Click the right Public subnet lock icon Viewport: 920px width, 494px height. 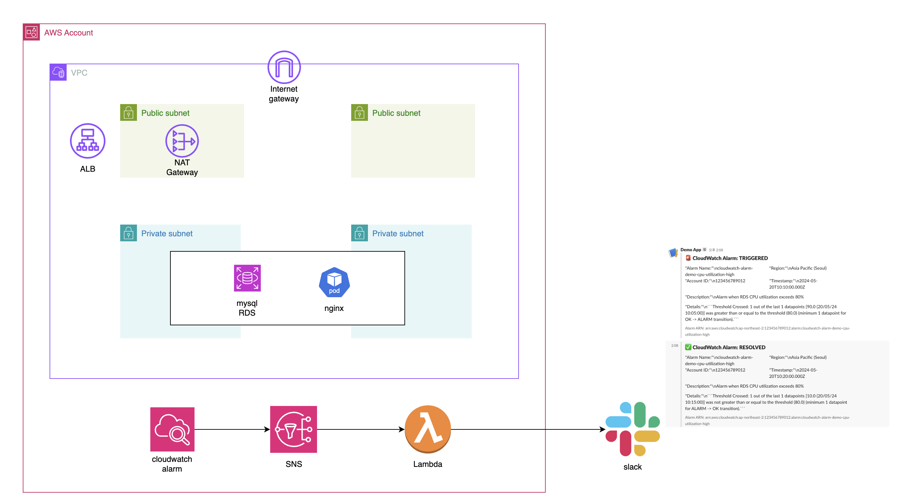click(359, 113)
